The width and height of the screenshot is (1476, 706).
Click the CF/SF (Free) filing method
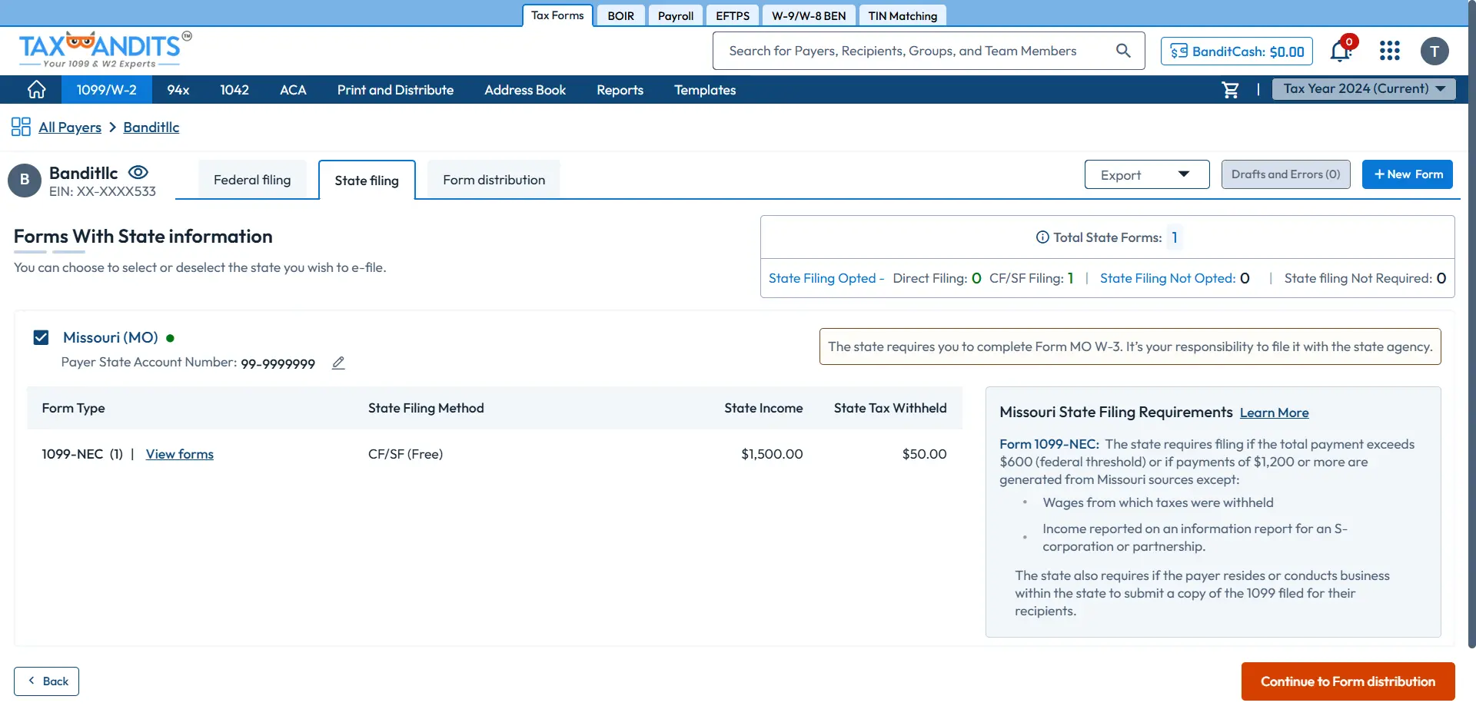coord(405,454)
